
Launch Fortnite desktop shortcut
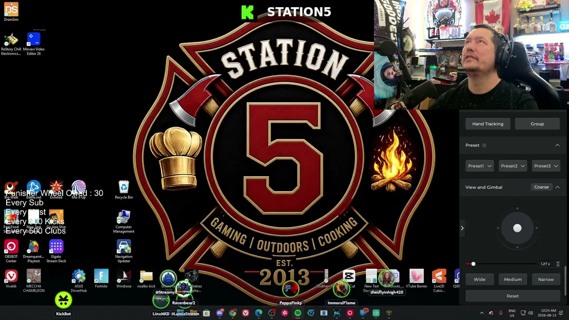(101, 279)
